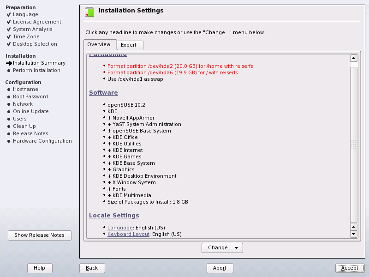Open the Help button
The image size is (369, 277).
tap(40, 268)
